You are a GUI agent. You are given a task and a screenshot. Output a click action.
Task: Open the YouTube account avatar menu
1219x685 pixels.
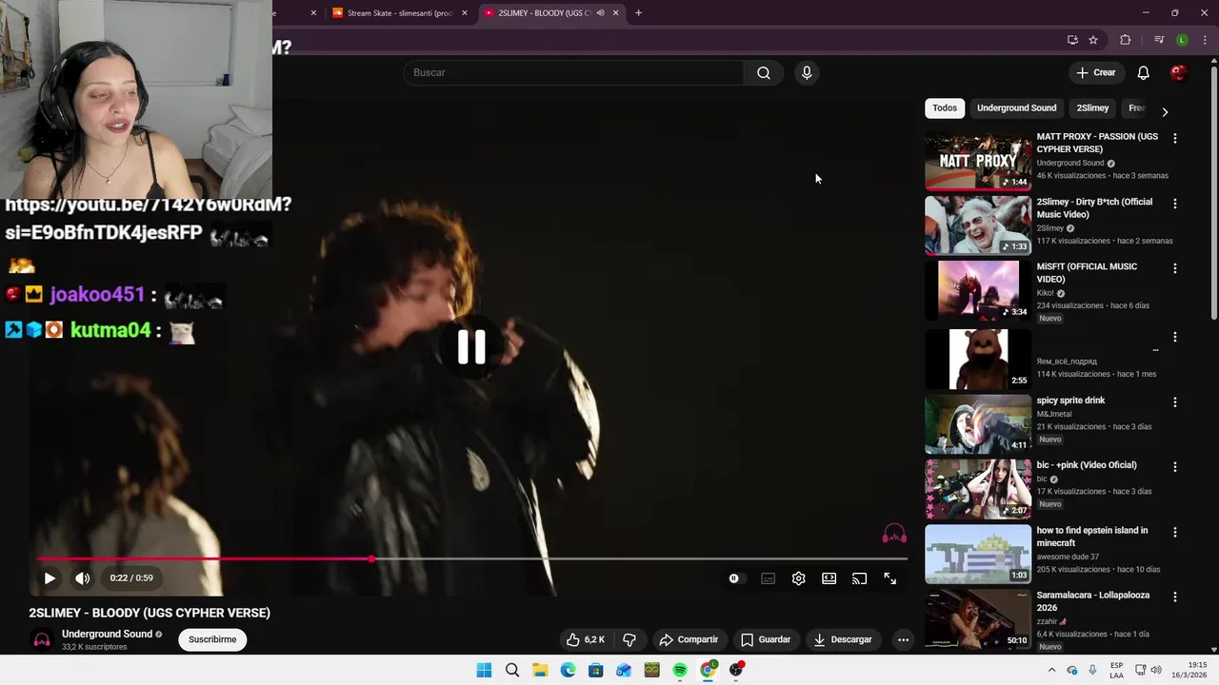click(1178, 73)
